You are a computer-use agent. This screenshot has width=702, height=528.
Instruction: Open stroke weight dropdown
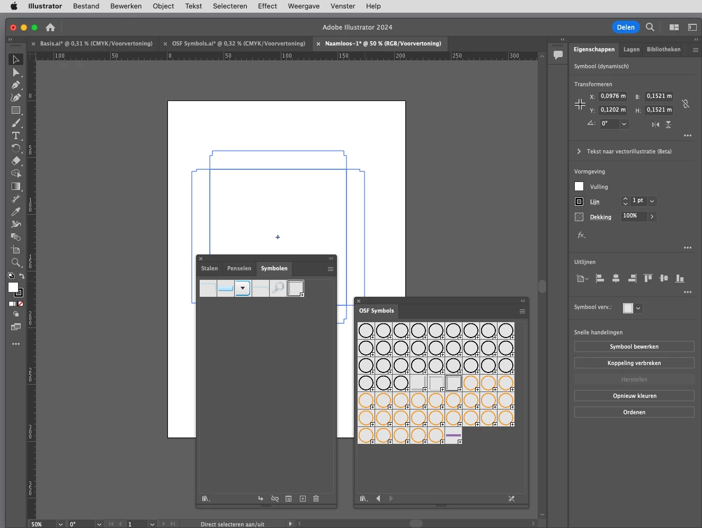point(652,201)
